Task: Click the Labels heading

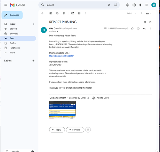Action: coord(8,60)
